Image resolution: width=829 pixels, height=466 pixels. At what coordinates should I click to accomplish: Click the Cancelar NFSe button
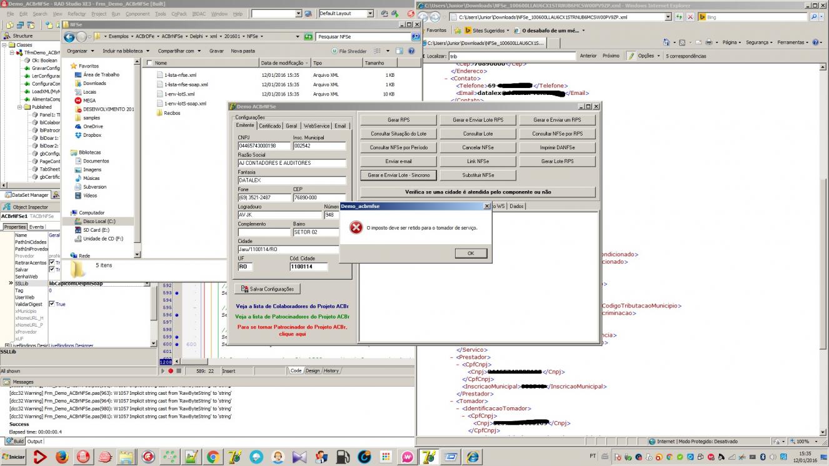point(478,147)
